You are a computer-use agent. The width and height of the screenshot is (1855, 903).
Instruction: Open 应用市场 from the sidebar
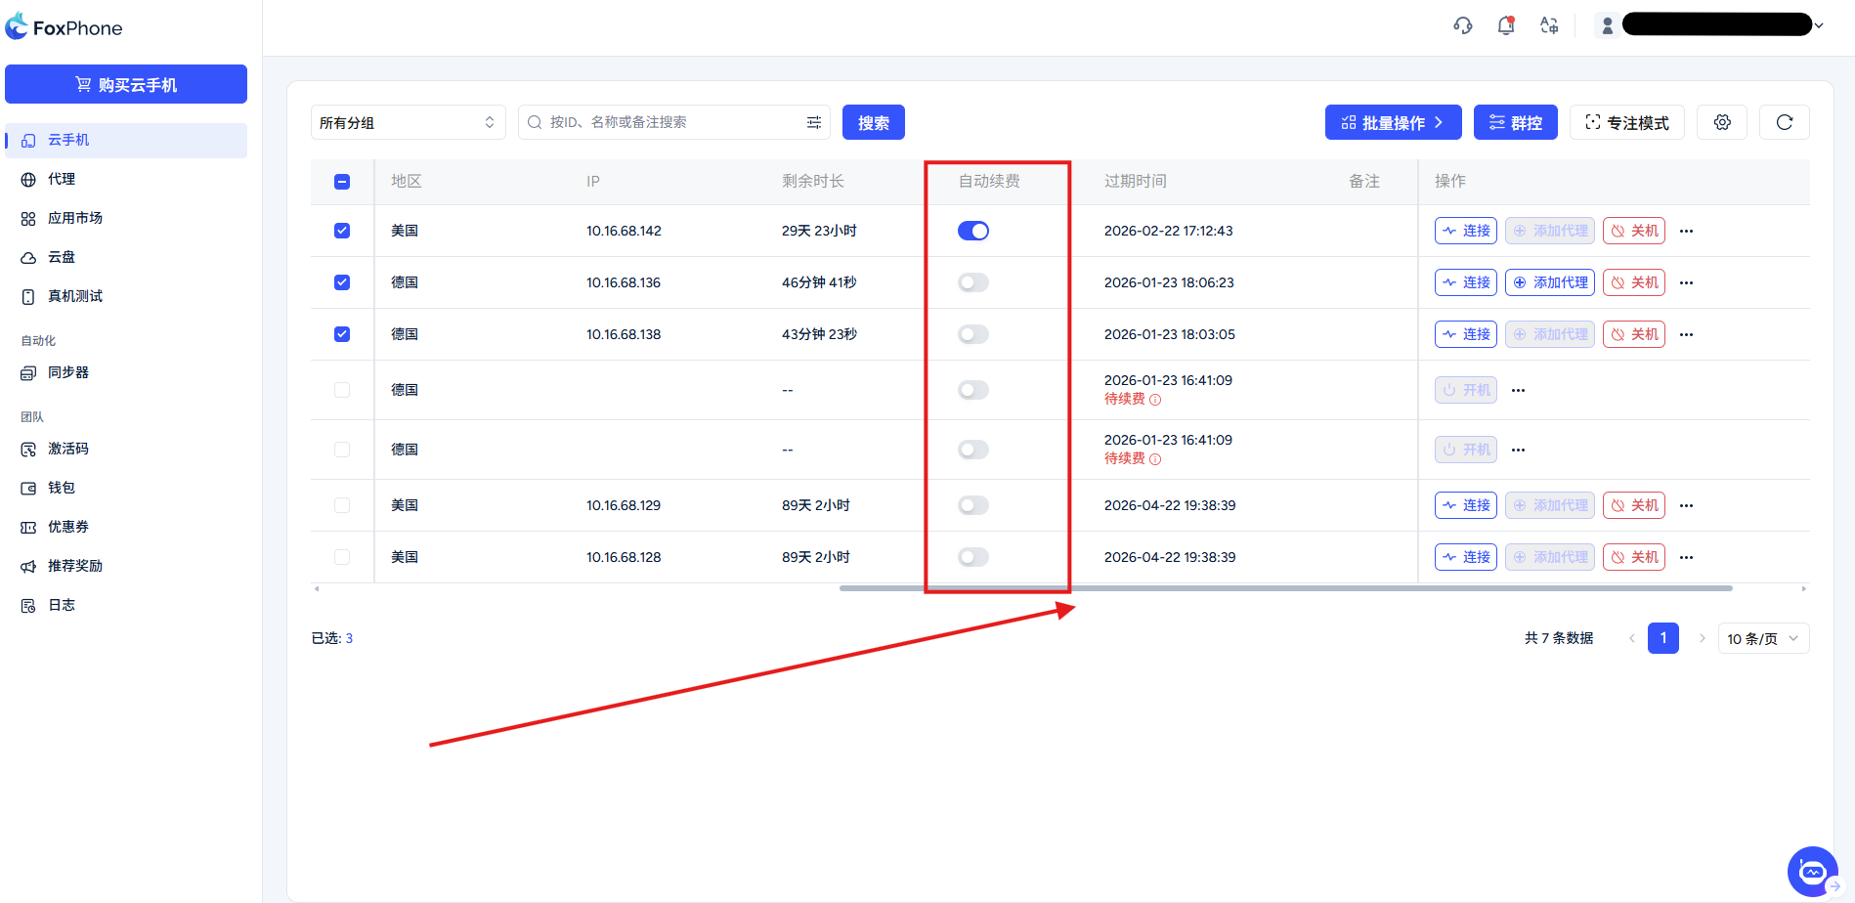75,218
